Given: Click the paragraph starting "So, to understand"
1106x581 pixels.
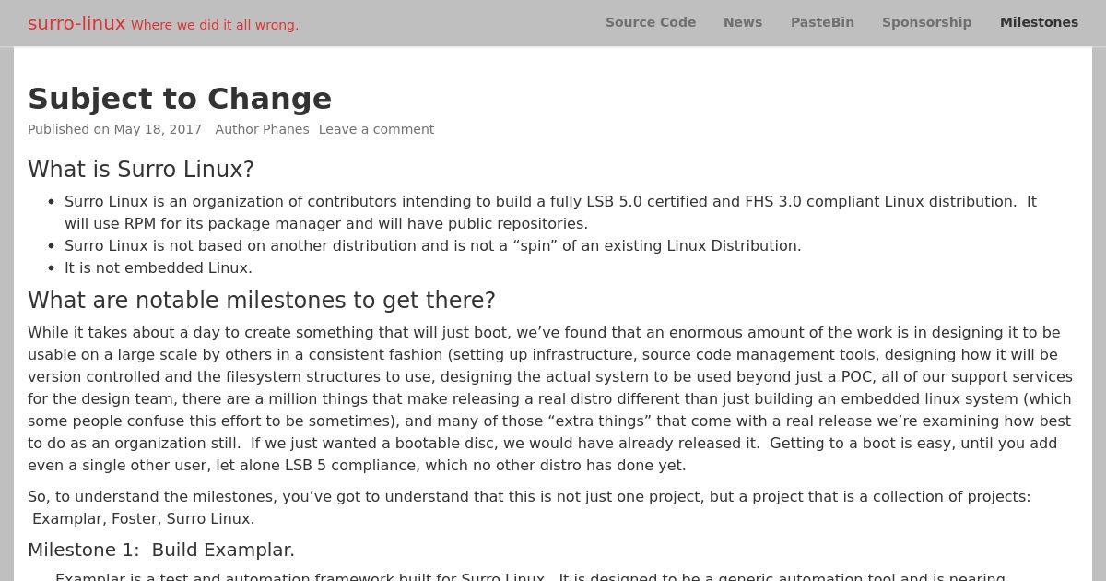Looking at the screenshot, I should click(x=529, y=507).
